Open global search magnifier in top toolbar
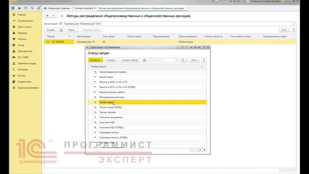Viewport: 309px width, 174px height. coord(32,8)
